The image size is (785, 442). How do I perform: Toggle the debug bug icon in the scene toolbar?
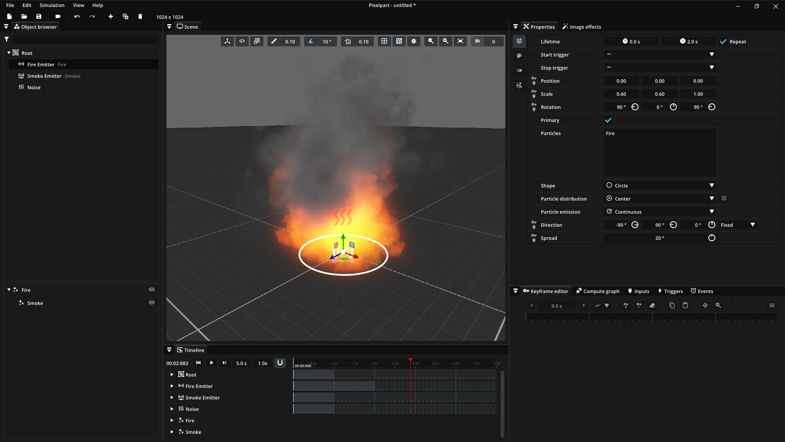pyautogui.click(x=414, y=41)
